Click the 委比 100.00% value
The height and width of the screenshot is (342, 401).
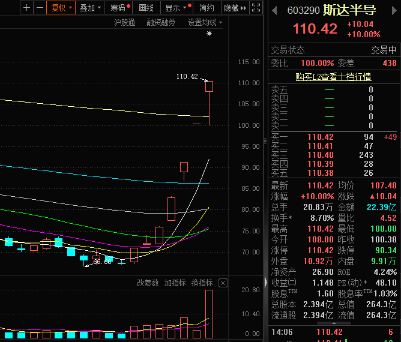[x=318, y=63]
